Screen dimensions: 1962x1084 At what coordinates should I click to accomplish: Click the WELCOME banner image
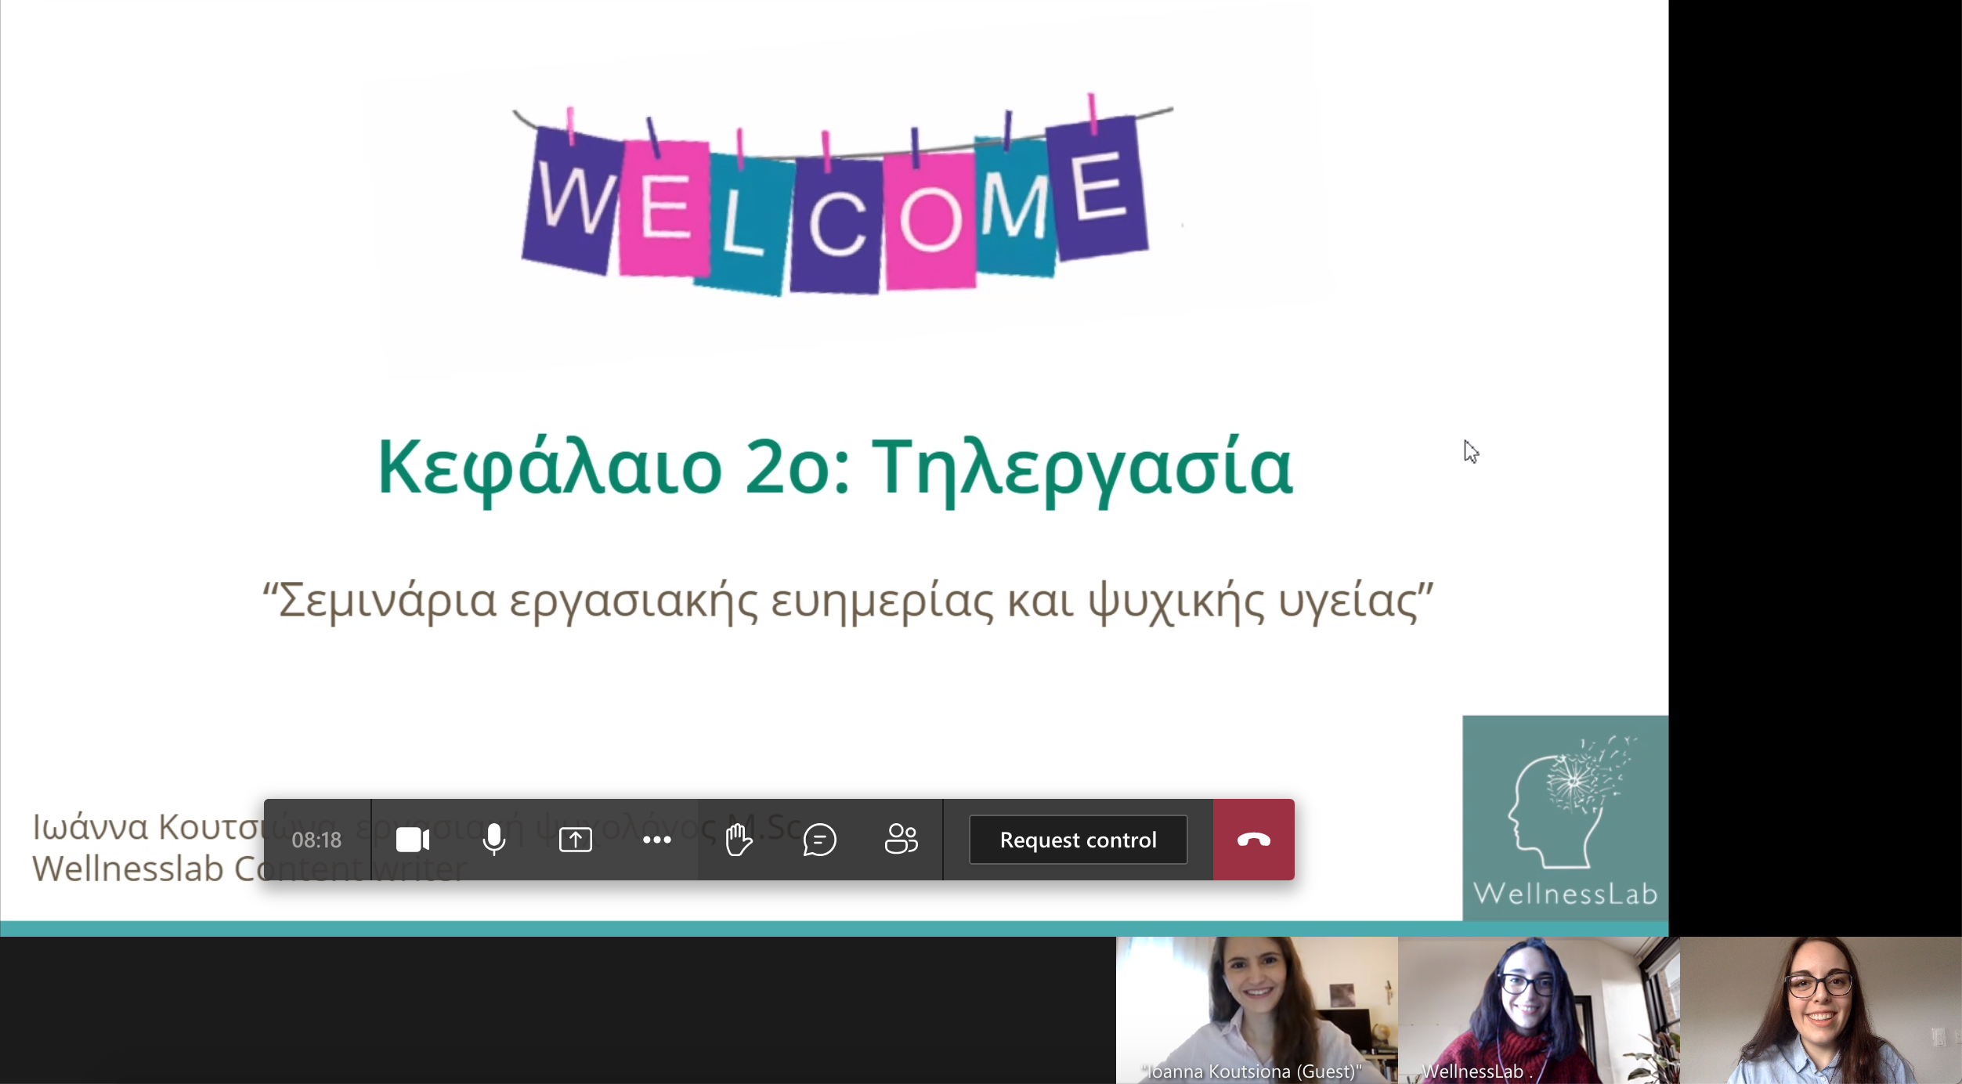click(842, 196)
